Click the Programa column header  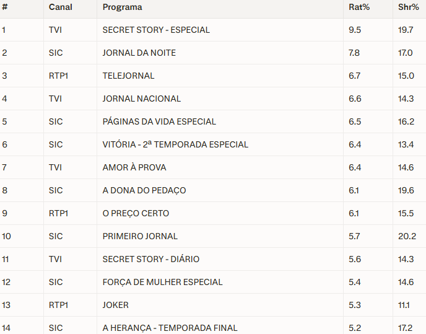[122, 7]
